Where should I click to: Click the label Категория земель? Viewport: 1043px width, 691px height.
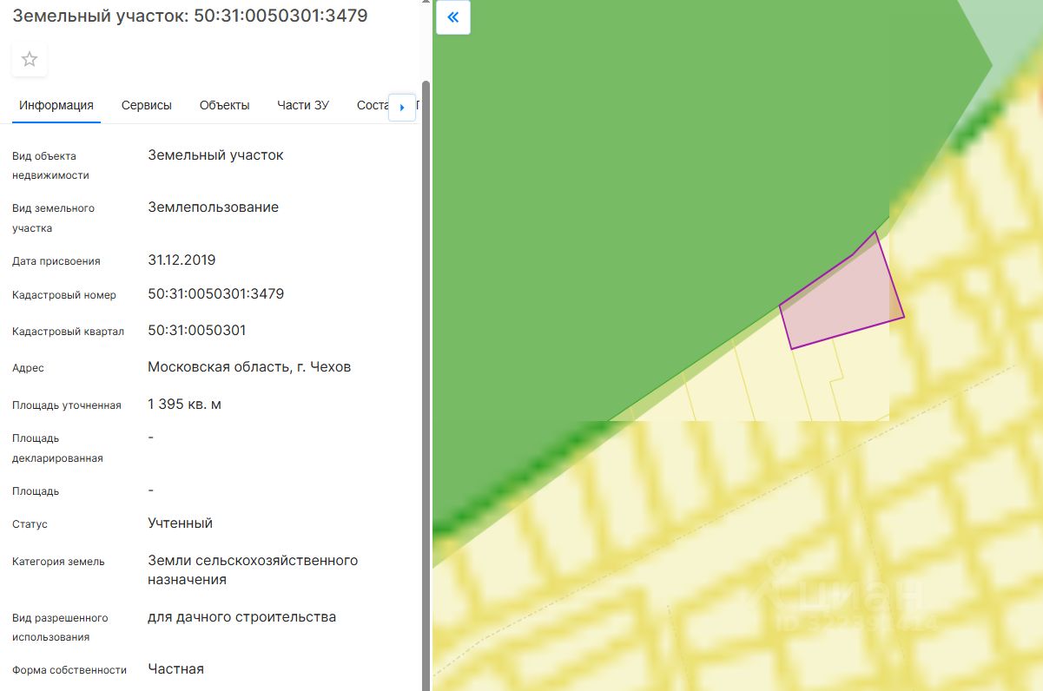click(58, 562)
